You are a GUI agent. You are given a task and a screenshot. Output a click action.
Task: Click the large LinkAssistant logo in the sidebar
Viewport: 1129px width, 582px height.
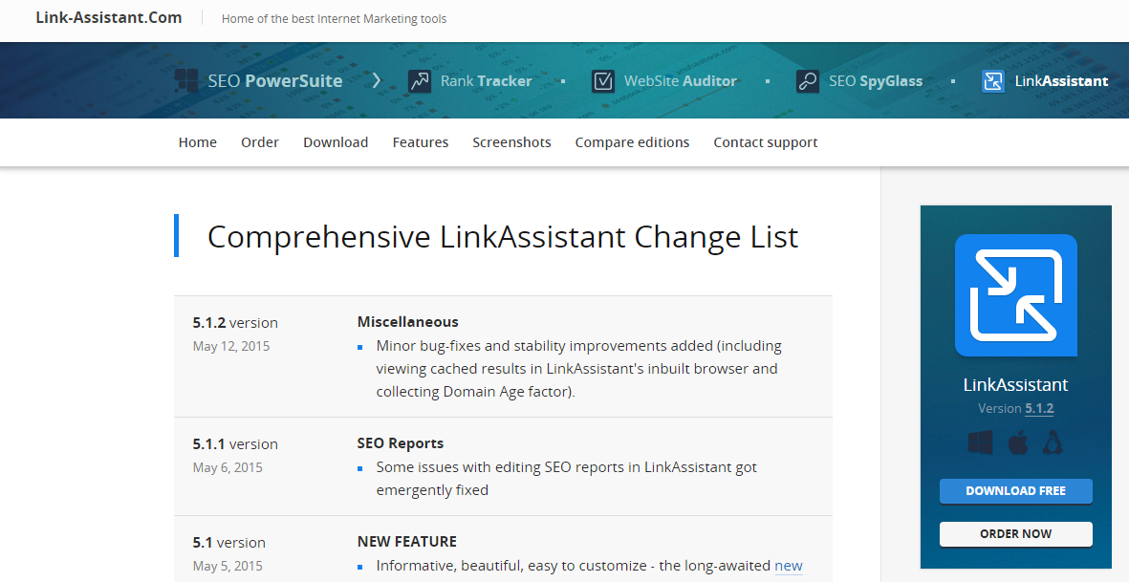click(1016, 295)
